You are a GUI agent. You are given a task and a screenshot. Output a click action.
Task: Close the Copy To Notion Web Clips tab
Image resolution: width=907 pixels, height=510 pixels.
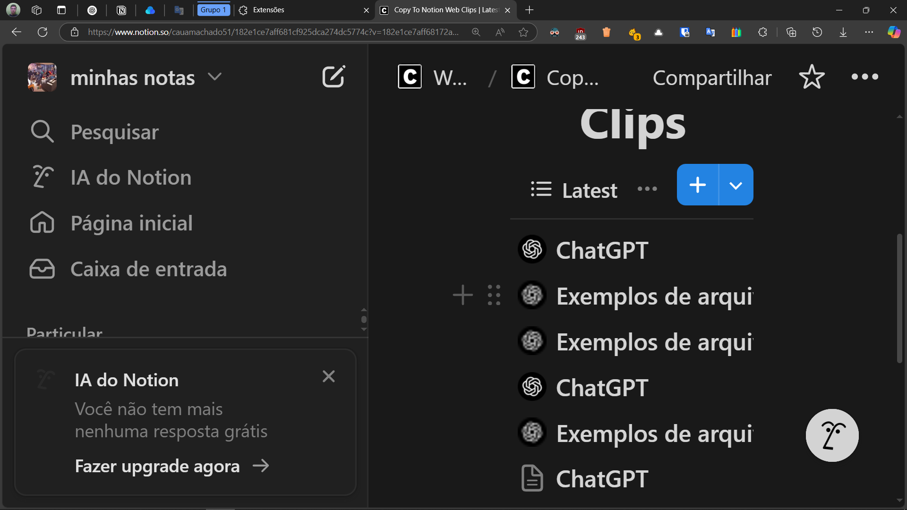tap(507, 10)
